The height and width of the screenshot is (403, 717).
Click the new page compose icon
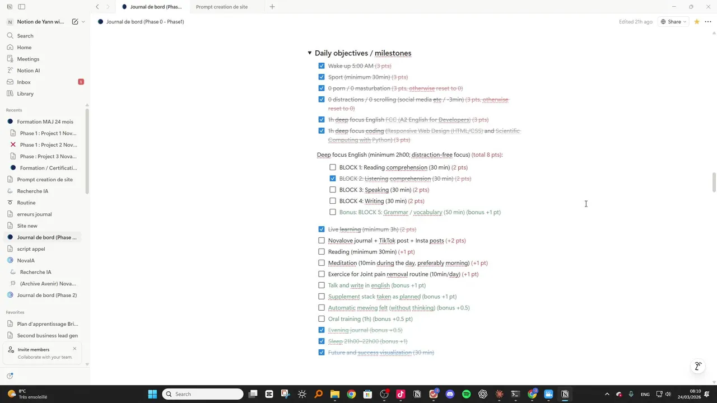pos(75,22)
